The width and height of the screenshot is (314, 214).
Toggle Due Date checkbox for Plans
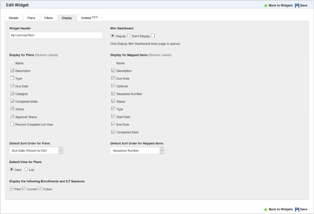(x=12, y=85)
